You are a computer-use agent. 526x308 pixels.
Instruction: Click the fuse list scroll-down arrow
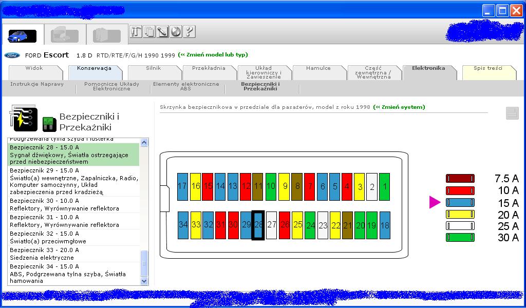pos(144,281)
